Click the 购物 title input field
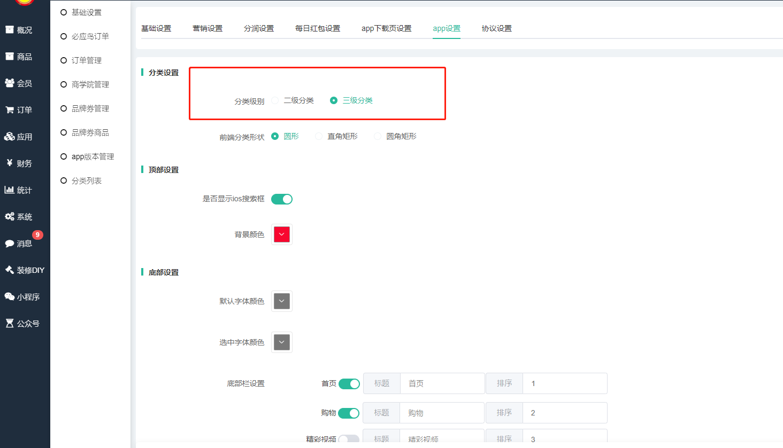The image size is (783, 448). (x=442, y=413)
